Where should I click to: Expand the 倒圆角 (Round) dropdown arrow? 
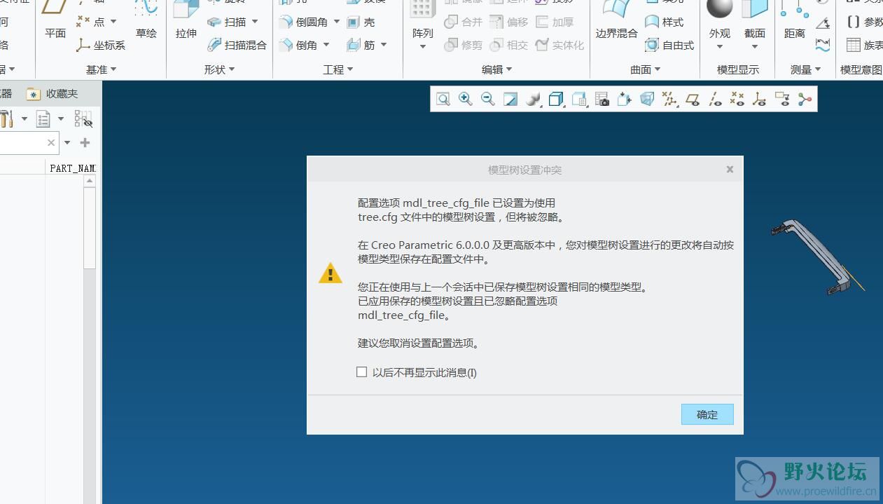click(337, 22)
